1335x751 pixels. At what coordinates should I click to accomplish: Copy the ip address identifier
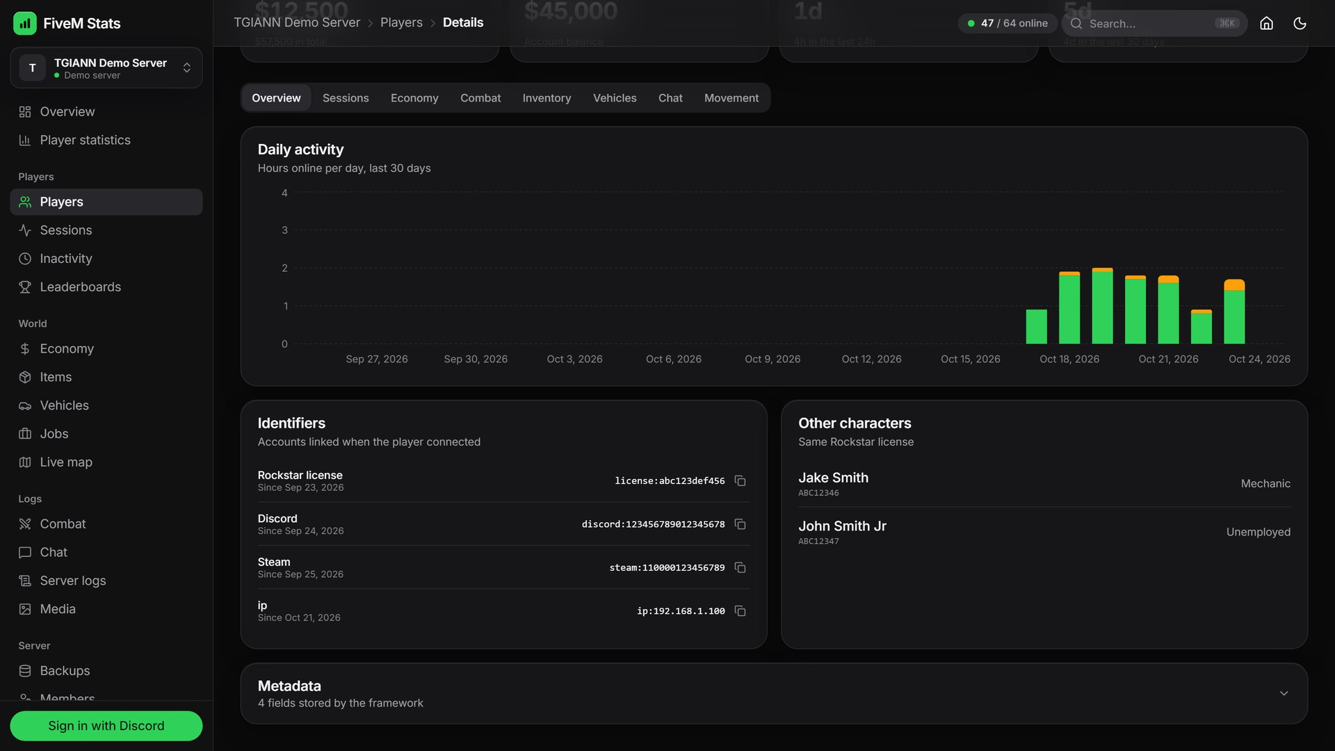740,611
